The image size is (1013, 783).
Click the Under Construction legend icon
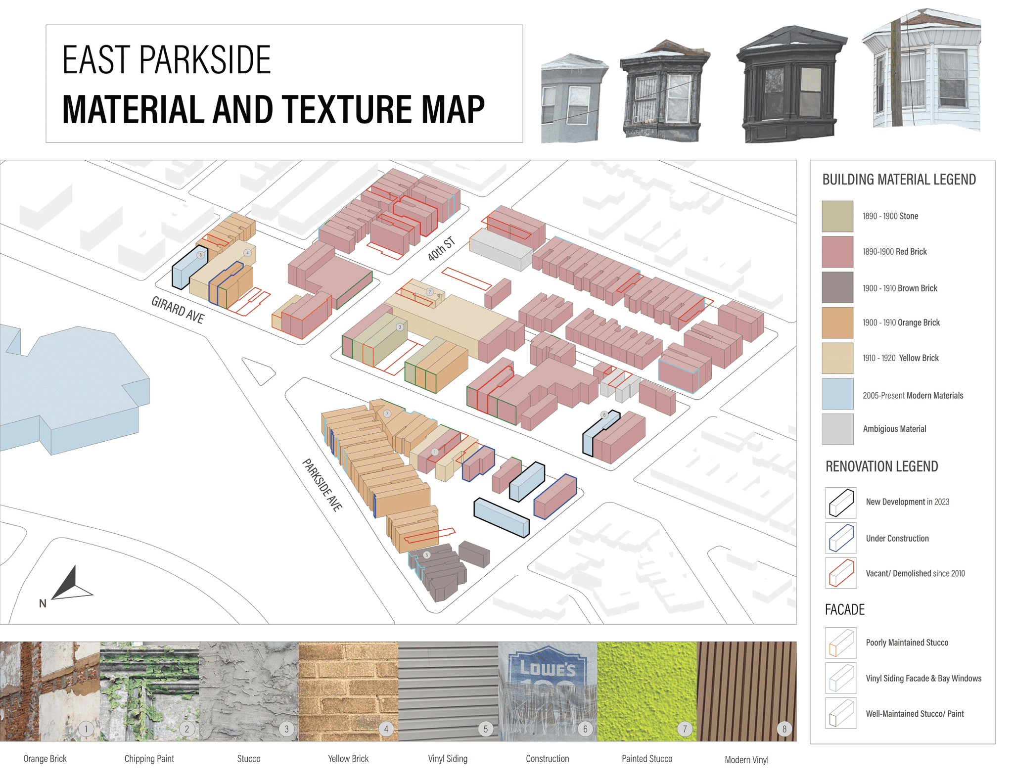[x=840, y=538]
